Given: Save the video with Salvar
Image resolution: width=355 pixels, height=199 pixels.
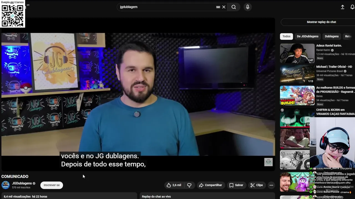Looking at the screenshot, I should (236, 185).
